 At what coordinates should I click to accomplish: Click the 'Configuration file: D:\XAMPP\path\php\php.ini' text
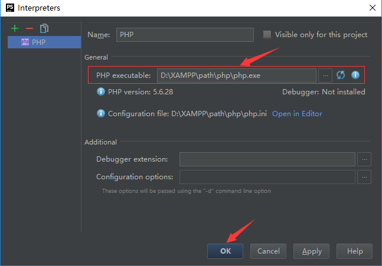coord(187,114)
